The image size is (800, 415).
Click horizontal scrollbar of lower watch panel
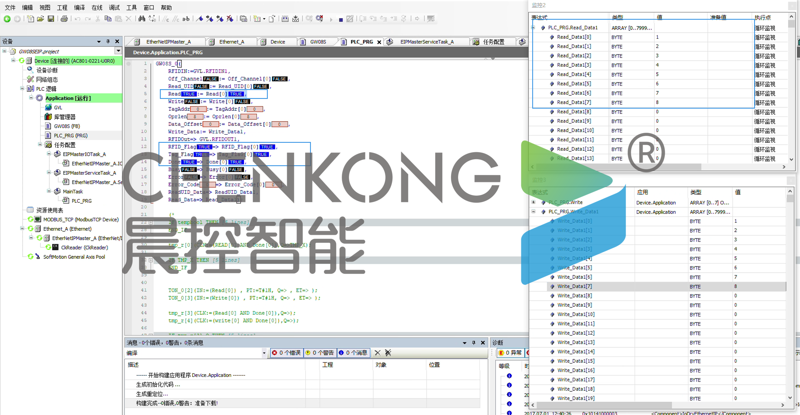tap(604, 405)
